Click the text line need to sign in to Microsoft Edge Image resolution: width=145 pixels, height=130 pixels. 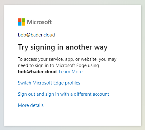click(58, 65)
